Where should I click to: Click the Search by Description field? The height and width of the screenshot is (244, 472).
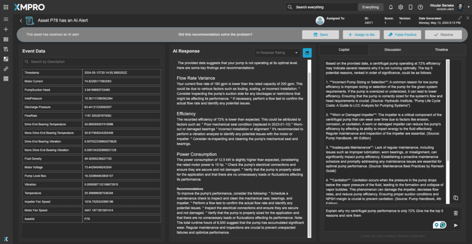coord(92,62)
